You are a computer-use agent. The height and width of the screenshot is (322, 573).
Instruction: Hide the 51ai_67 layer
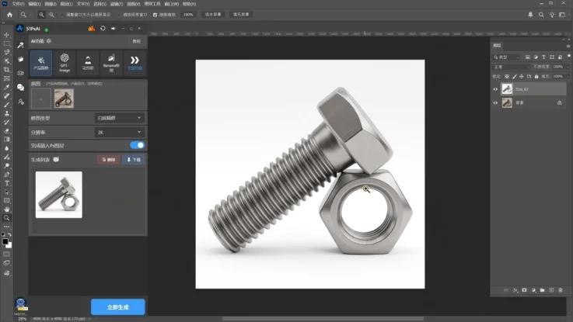(495, 89)
